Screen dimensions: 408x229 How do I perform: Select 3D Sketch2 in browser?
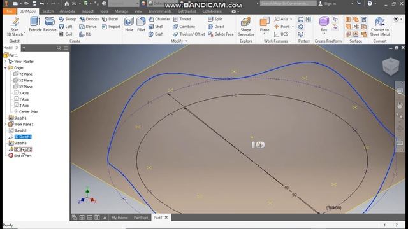coord(23,149)
